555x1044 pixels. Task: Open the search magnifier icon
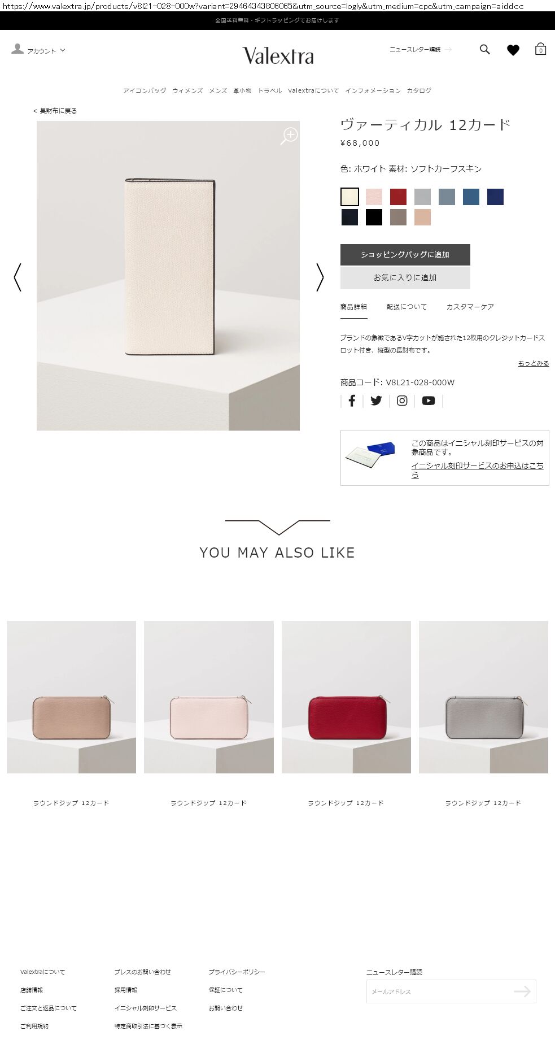[x=484, y=50]
